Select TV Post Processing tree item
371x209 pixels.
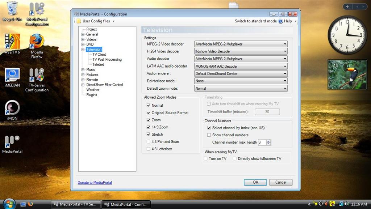[x=107, y=60]
